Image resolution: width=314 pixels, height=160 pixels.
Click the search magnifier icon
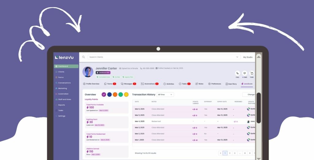coord(83,57)
